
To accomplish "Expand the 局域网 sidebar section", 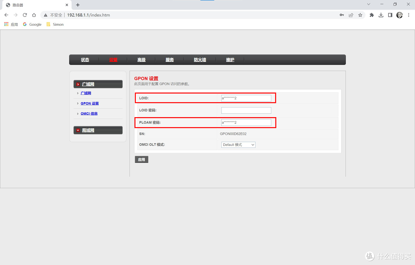I will pyautogui.click(x=98, y=130).
